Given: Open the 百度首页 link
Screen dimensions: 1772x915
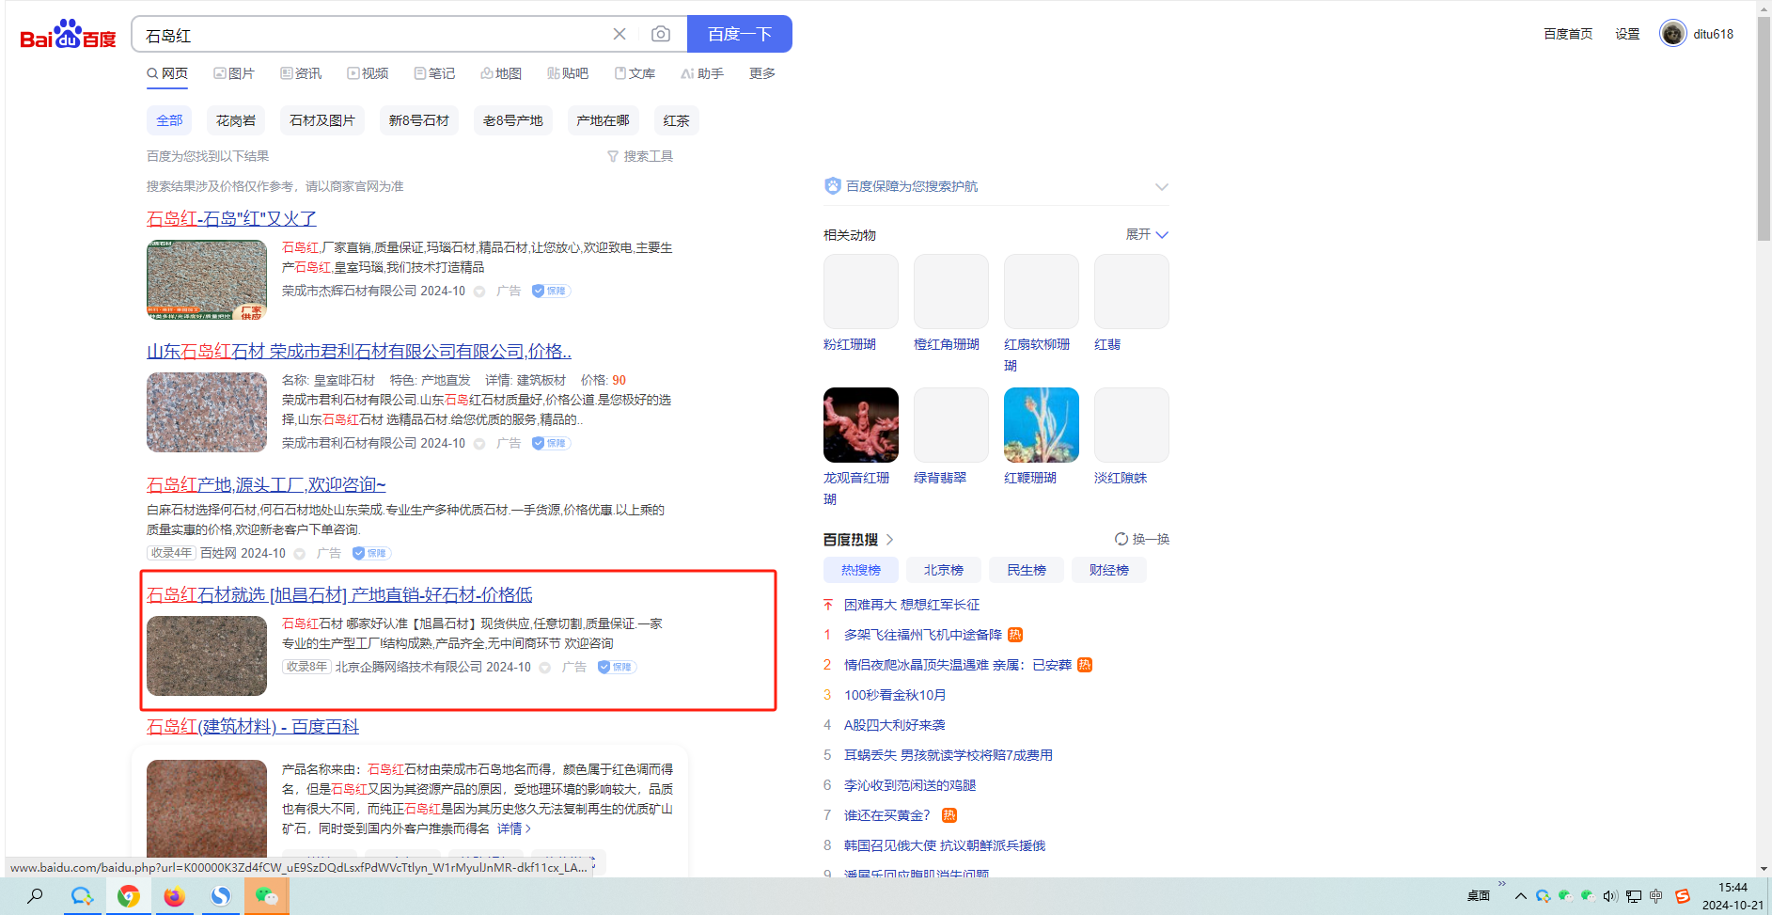Looking at the screenshot, I should [x=1568, y=34].
